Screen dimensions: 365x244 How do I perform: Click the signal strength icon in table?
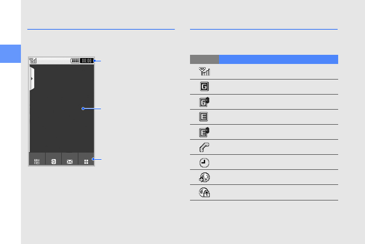click(x=205, y=71)
